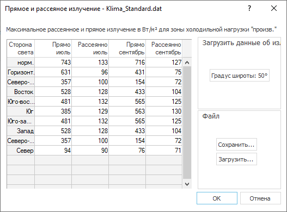Select the Север row header
Image resolution: width=287 pixels, height=212 pixels.
pyautogui.click(x=21, y=151)
